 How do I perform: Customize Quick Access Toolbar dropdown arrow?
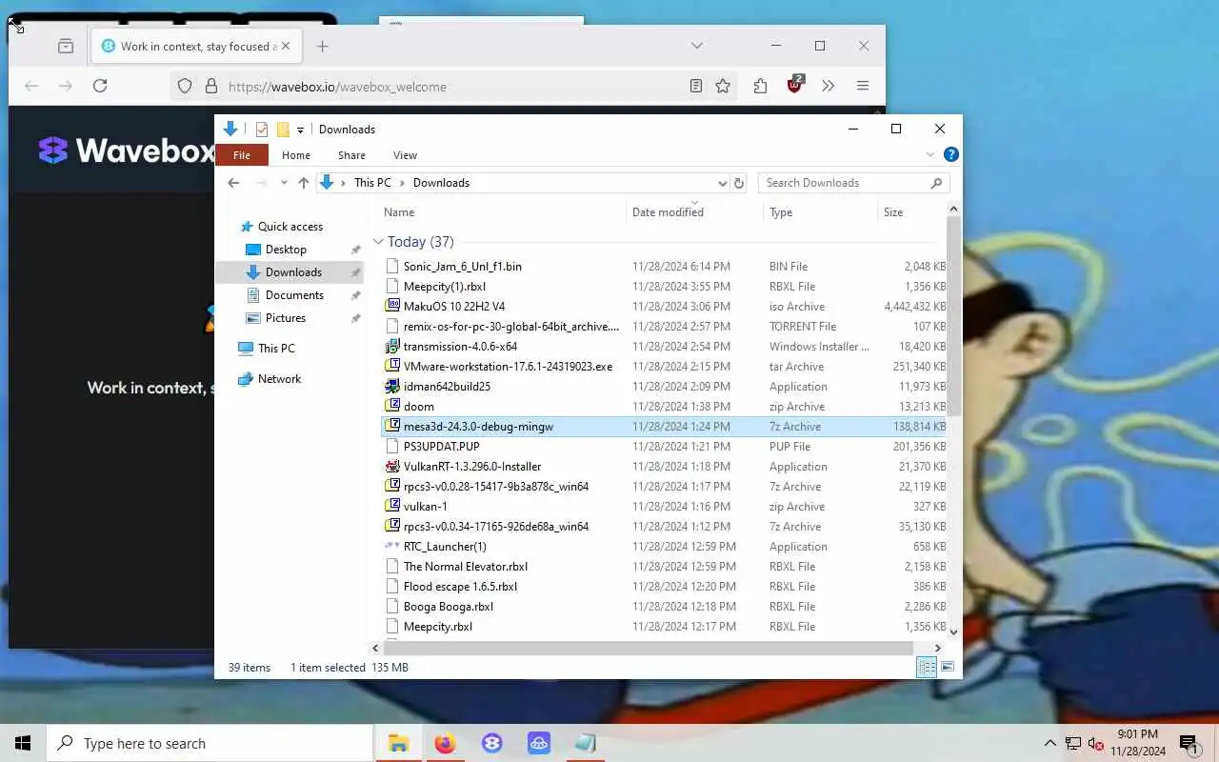tap(300, 130)
